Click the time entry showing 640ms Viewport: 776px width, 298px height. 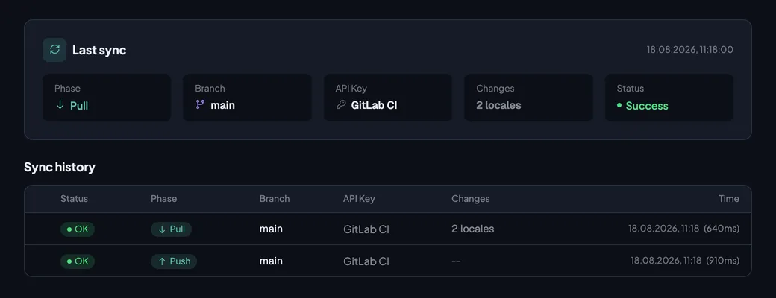pos(684,229)
